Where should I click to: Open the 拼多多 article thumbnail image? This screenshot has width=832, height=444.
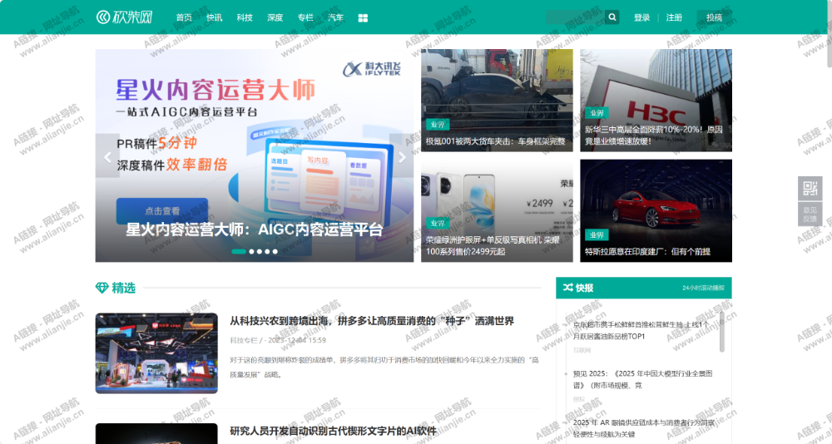pyautogui.click(x=156, y=353)
